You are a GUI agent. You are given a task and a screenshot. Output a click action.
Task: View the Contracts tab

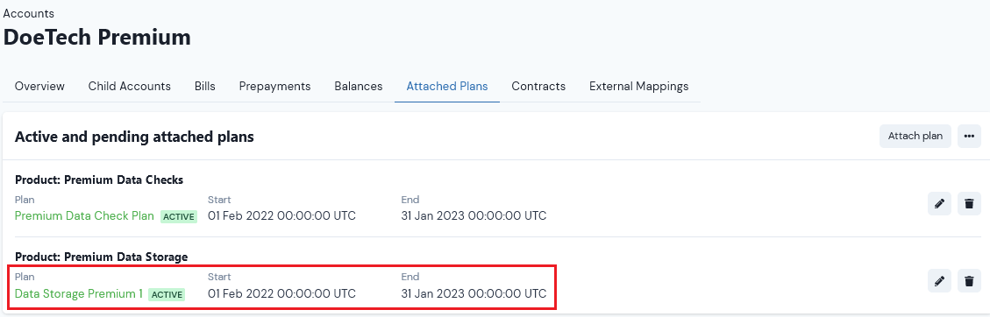538,87
